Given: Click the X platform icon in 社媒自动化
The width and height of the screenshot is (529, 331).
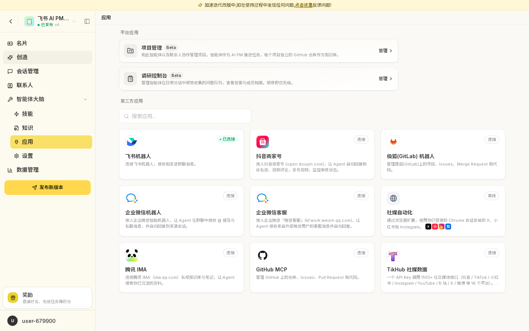Looking at the screenshot, I should [x=428, y=227].
